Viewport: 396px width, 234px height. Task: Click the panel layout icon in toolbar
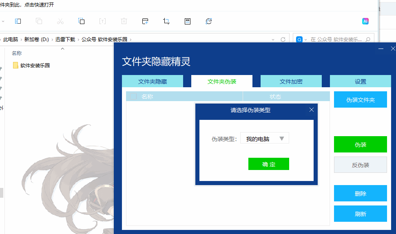pos(18,21)
